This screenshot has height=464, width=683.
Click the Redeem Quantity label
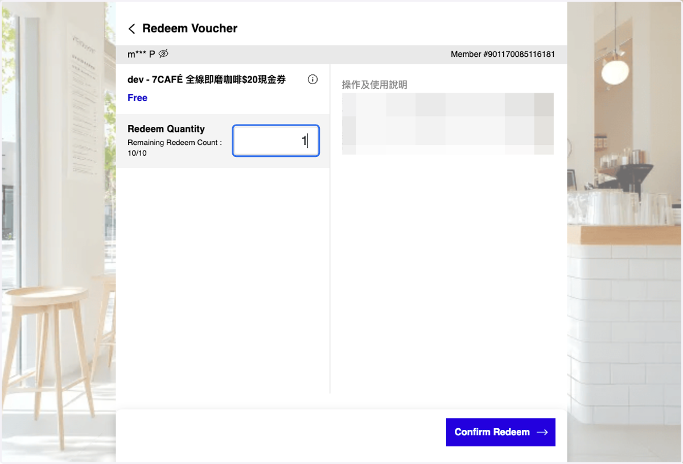point(166,129)
